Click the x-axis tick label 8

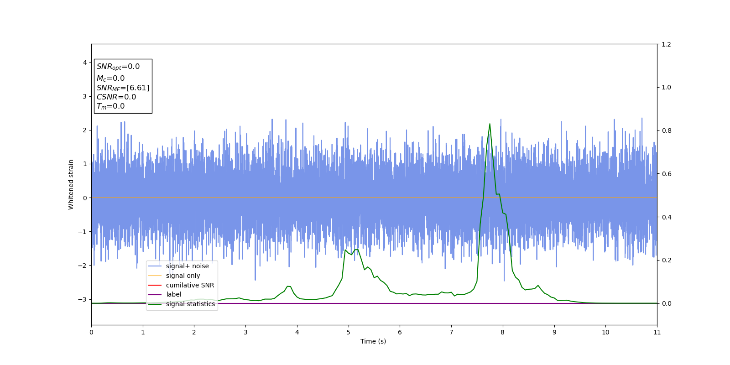(x=503, y=332)
